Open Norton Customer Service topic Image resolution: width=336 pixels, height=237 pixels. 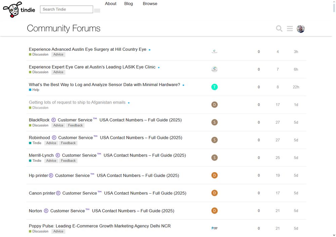pos(101,211)
